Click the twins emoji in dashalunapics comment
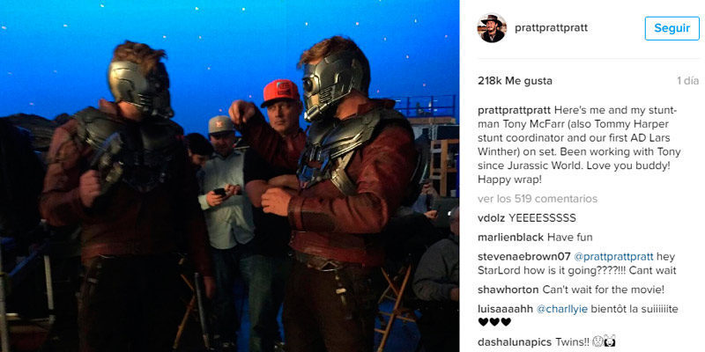Screen dimensions: 705x352 click(x=604, y=342)
